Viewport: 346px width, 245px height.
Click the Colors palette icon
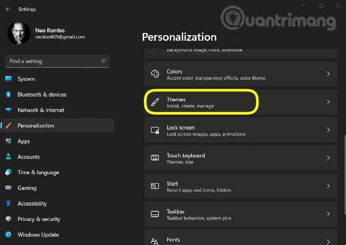point(155,74)
